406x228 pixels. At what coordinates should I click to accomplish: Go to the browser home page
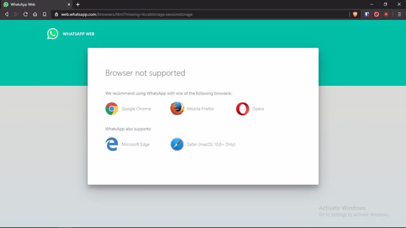pos(35,14)
